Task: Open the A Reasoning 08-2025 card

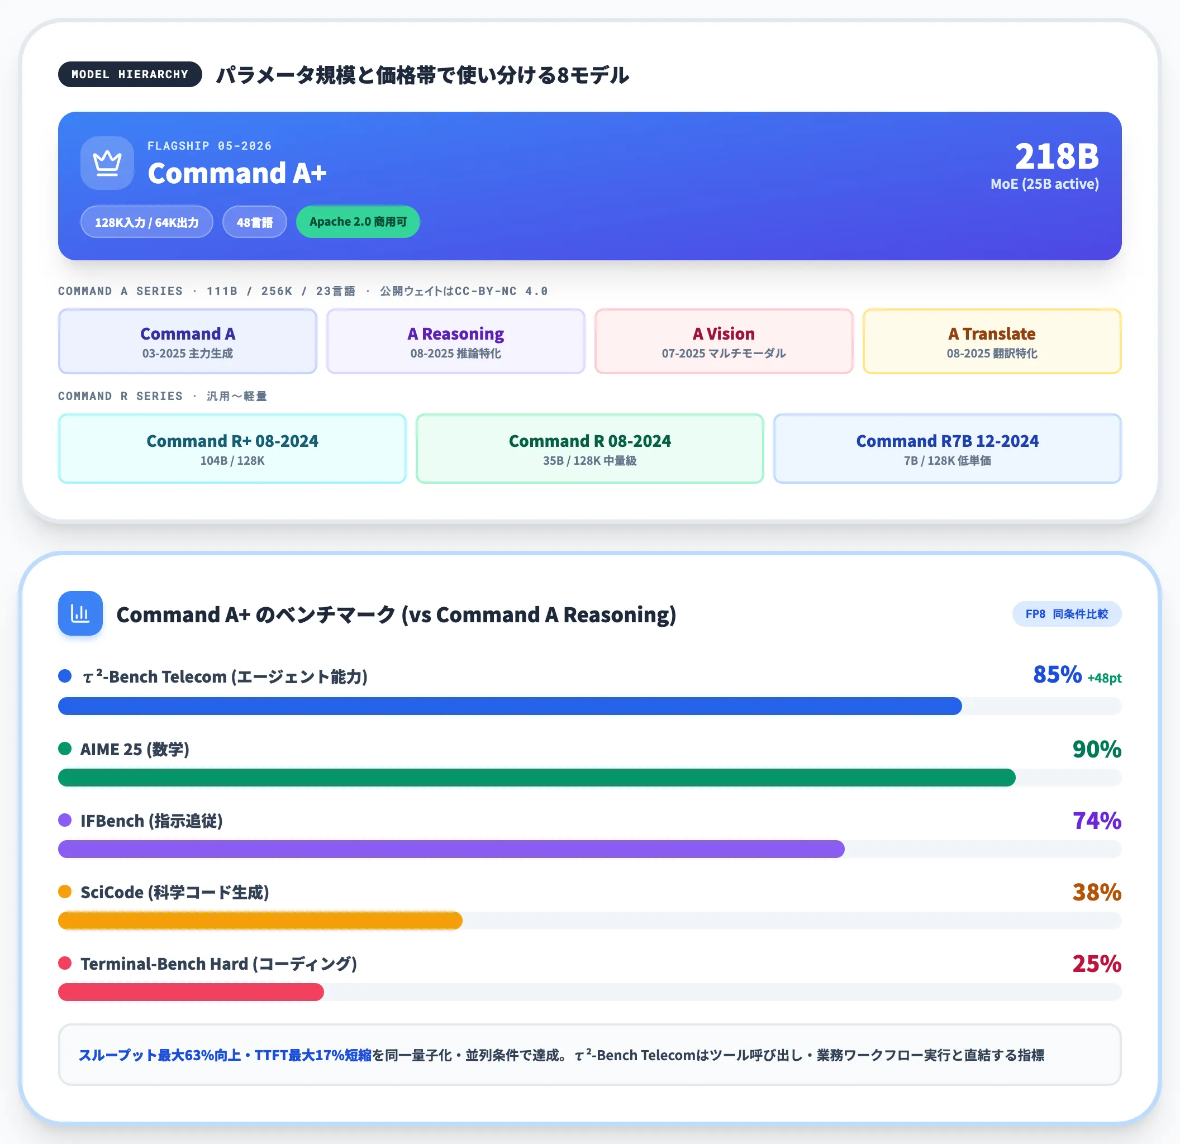Action: 456,341
